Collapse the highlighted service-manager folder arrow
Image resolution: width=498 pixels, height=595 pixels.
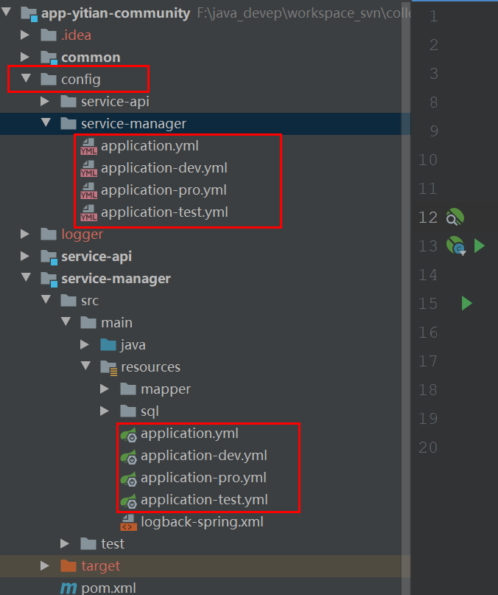[46, 123]
